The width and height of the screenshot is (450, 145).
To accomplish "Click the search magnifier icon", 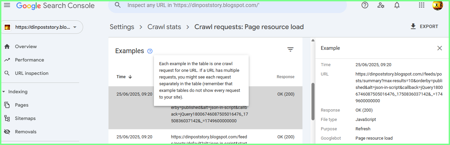I will pyautogui.click(x=118, y=5).
